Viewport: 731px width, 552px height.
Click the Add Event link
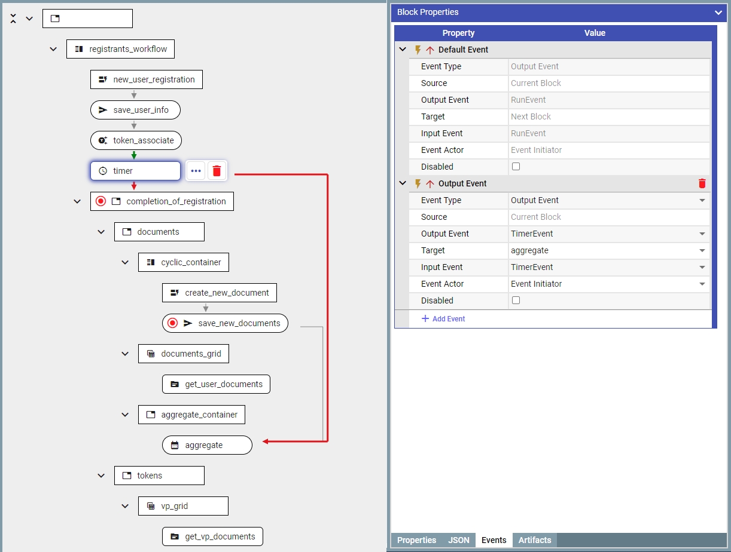(x=443, y=319)
